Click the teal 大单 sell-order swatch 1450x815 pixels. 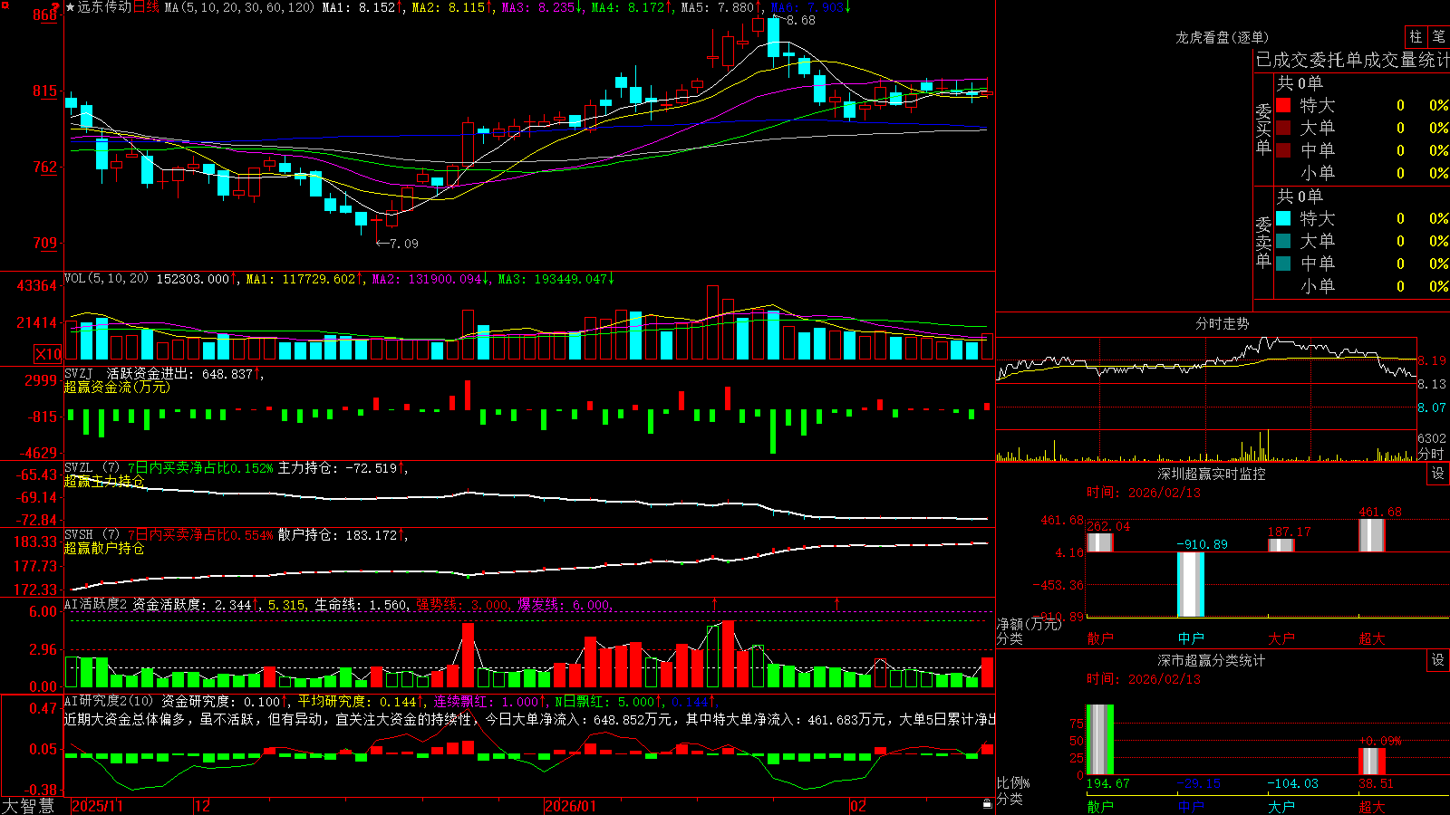point(1283,241)
